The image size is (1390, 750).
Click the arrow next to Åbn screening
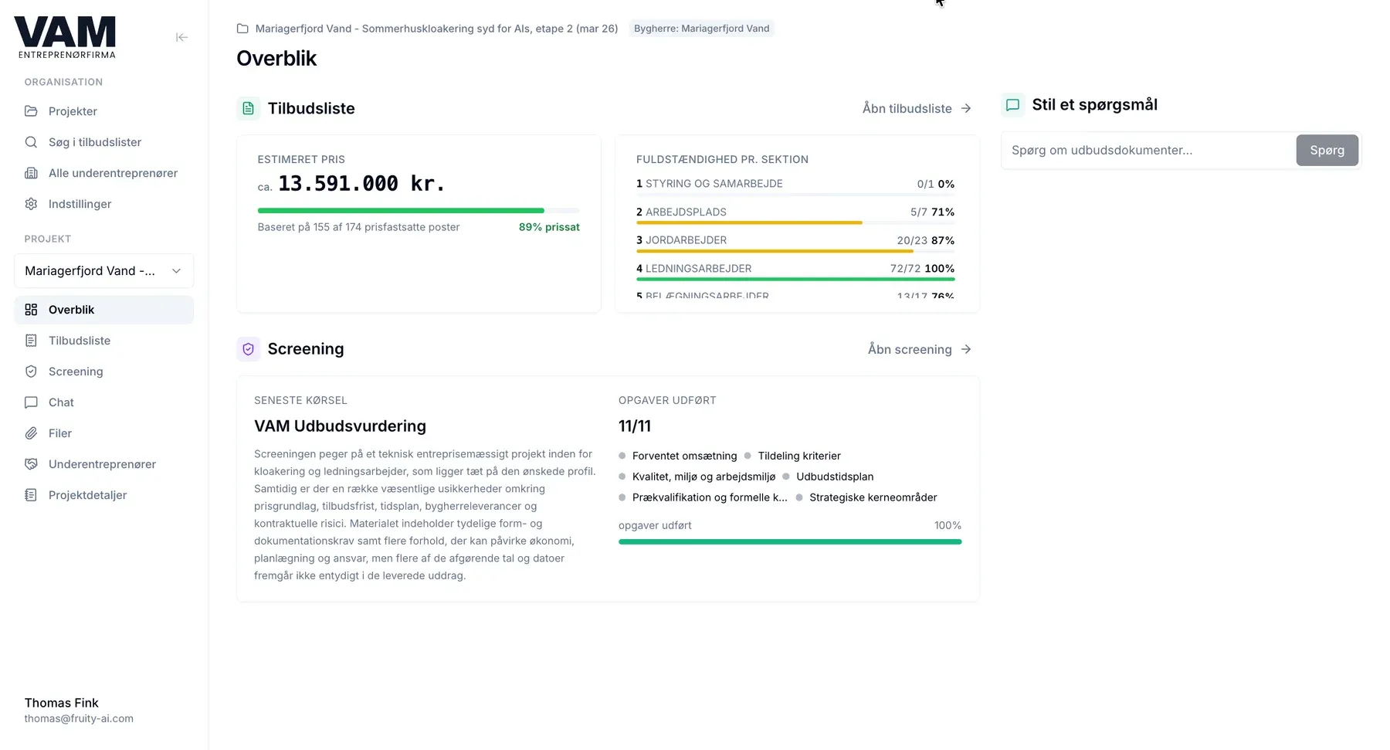coord(966,350)
